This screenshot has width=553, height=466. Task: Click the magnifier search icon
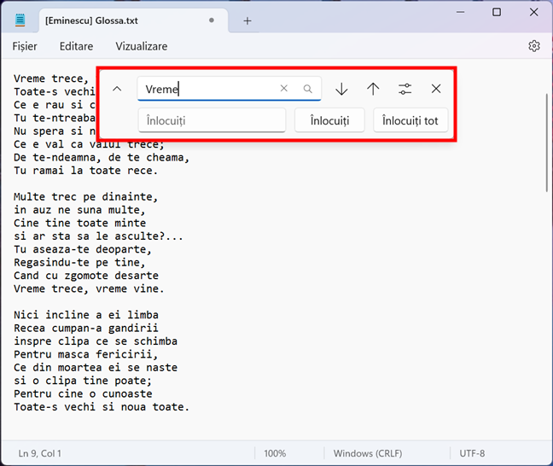click(x=307, y=89)
